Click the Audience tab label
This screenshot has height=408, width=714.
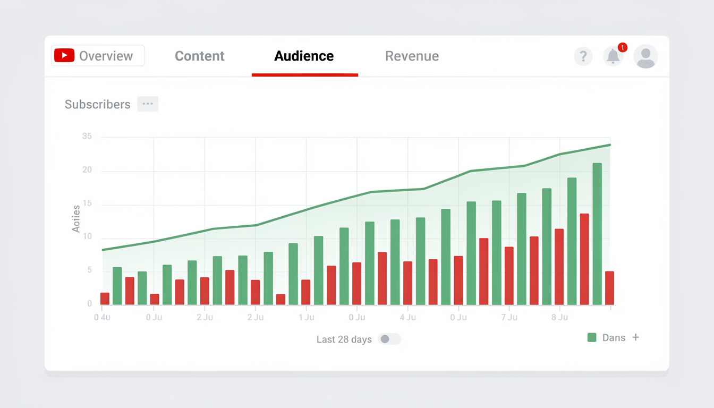[304, 55]
